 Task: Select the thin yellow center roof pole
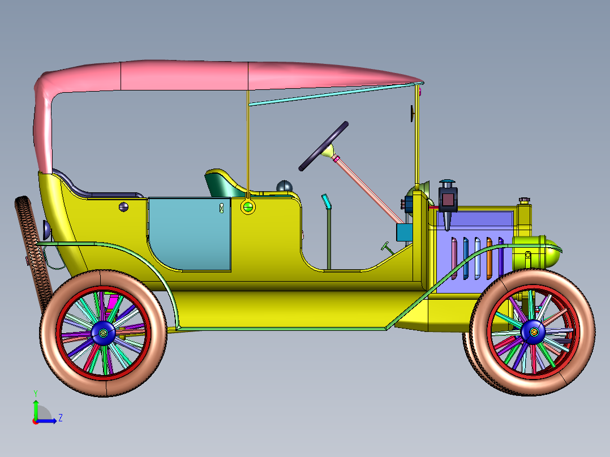point(248,144)
